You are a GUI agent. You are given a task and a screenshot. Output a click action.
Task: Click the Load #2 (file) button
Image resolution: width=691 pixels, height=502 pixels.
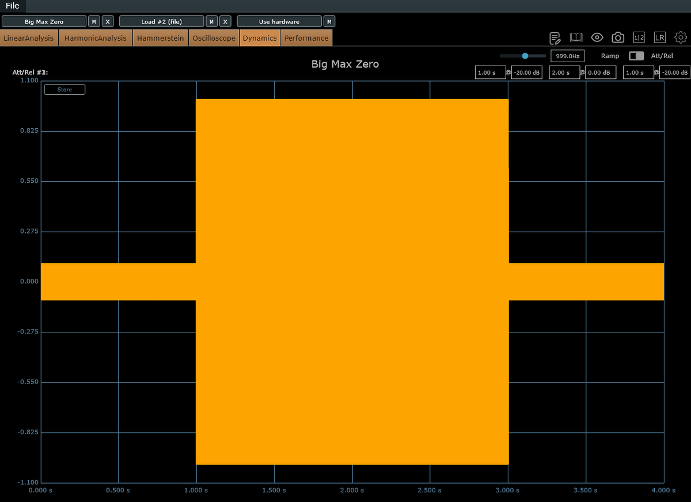[162, 21]
